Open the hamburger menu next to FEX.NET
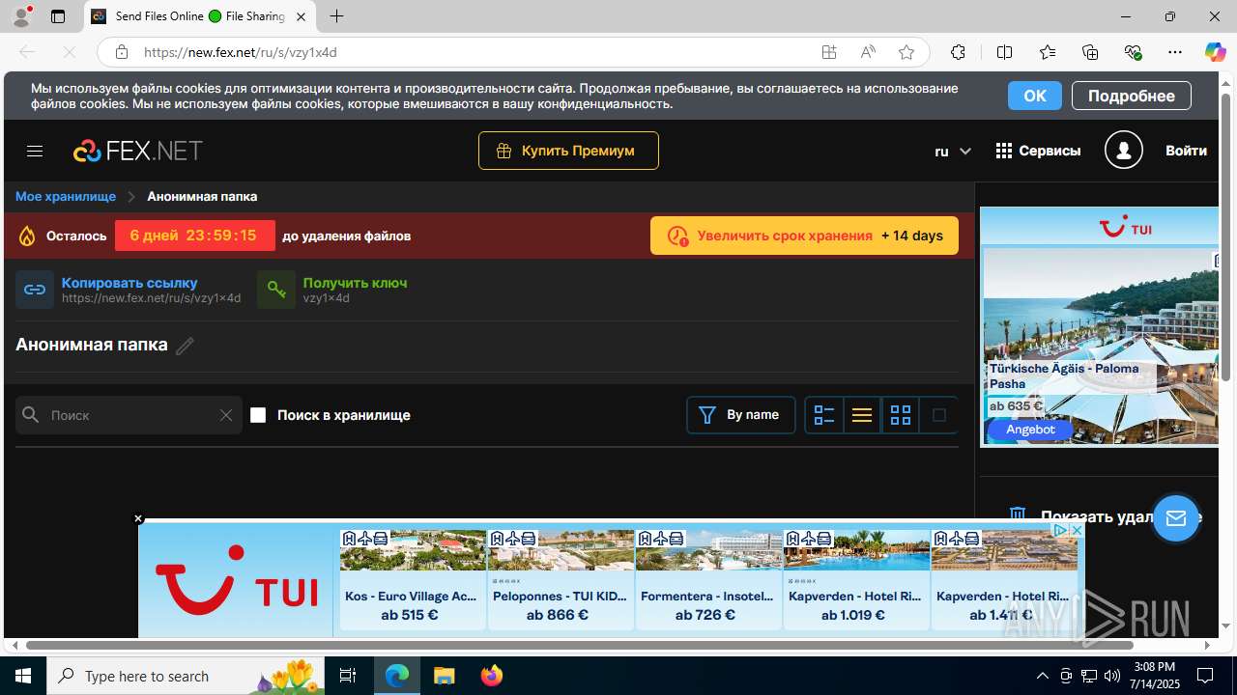 (35, 151)
